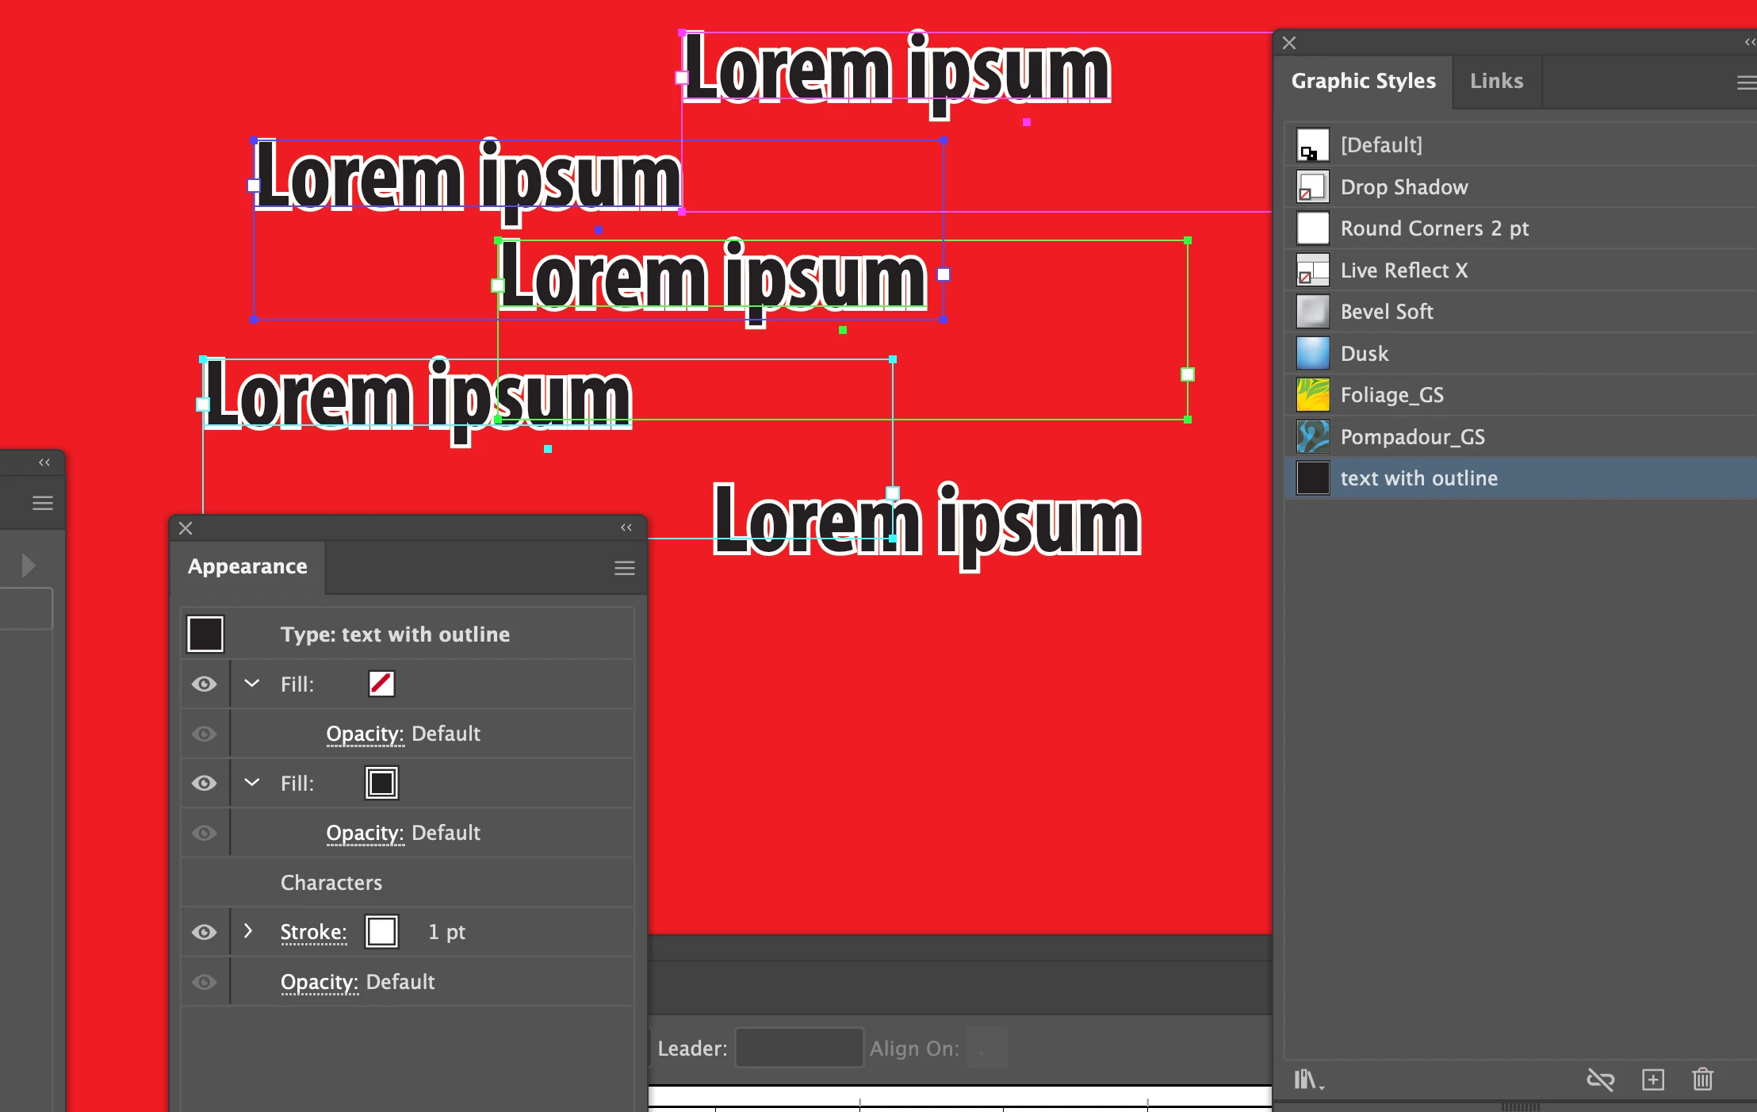Click the Leader input field
This screenshot has width=1757, height=1112.
click(x=798, y=1048)
